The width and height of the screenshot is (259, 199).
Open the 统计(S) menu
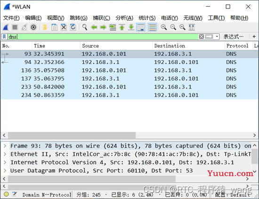click(147, 18)
